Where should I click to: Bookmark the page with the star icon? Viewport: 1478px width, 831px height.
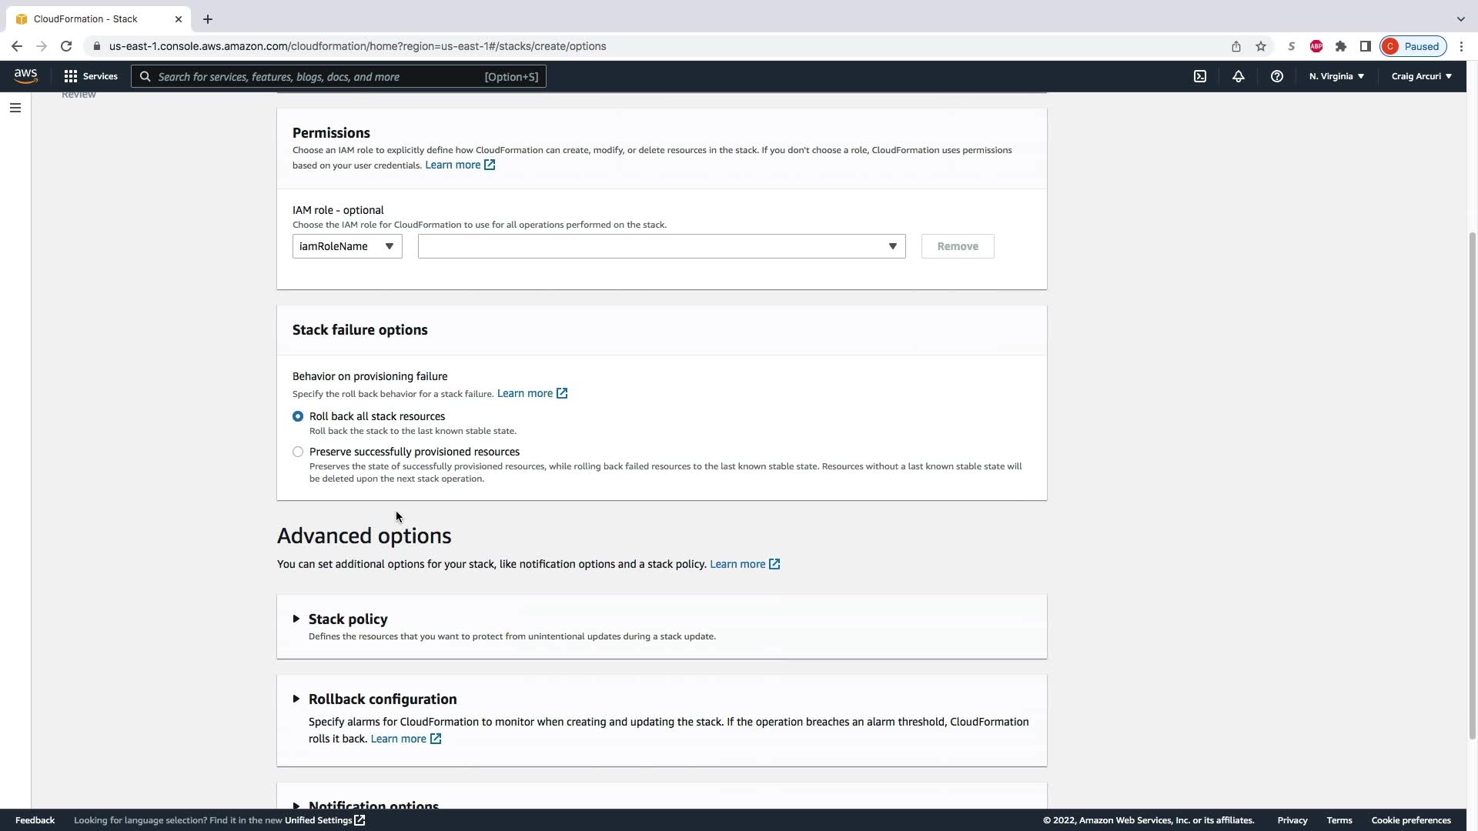(x=1261, y=46)
